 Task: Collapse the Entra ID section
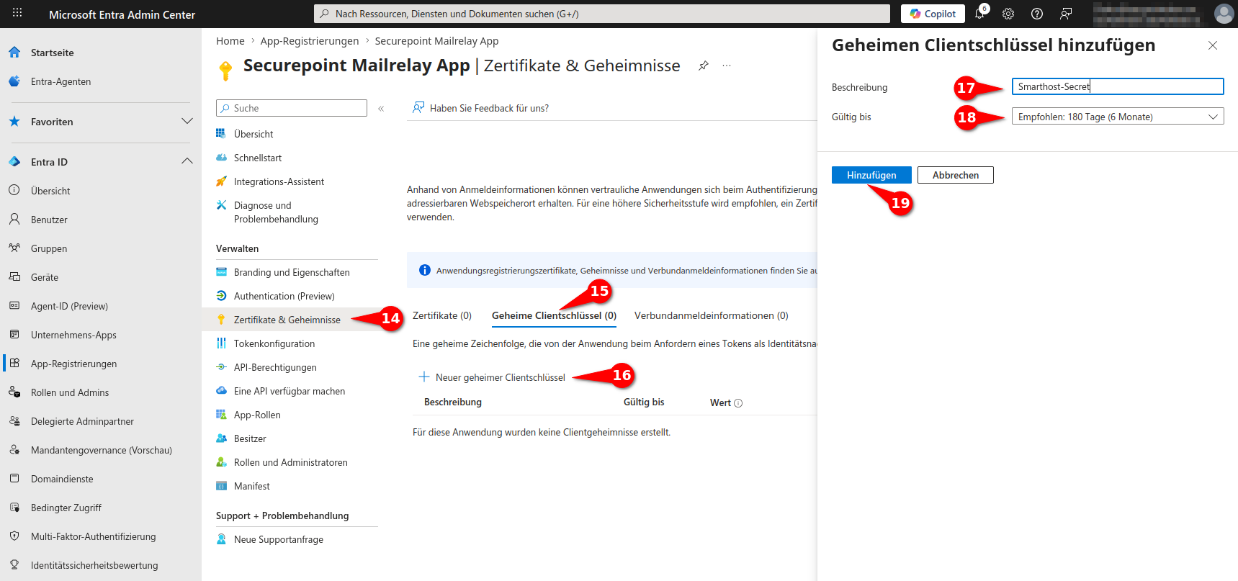click(187, 161)
